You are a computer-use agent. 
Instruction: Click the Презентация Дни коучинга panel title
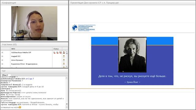coord(94,3)
